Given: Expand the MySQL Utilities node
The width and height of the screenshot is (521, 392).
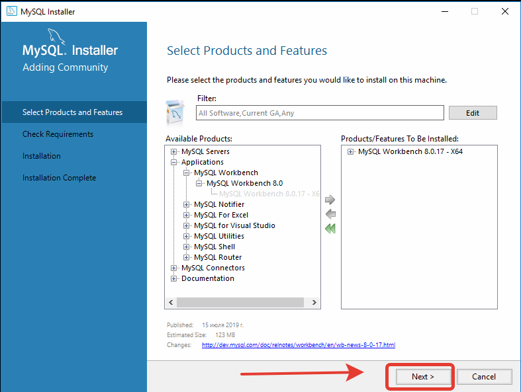Looking at the screenshot, I should click(186, 237).
